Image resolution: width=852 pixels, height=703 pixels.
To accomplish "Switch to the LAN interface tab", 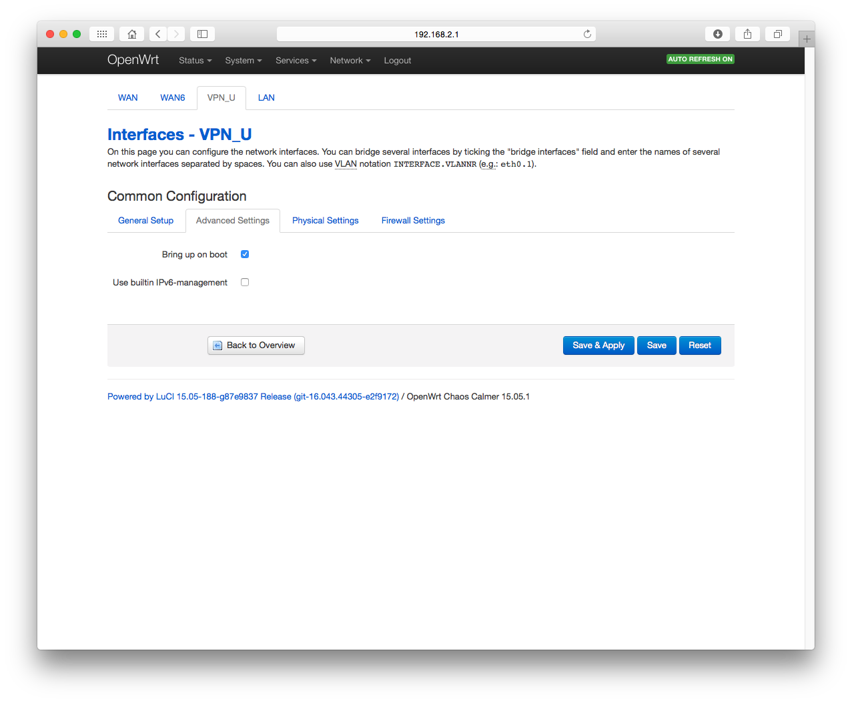I will (x=266, y=97).
